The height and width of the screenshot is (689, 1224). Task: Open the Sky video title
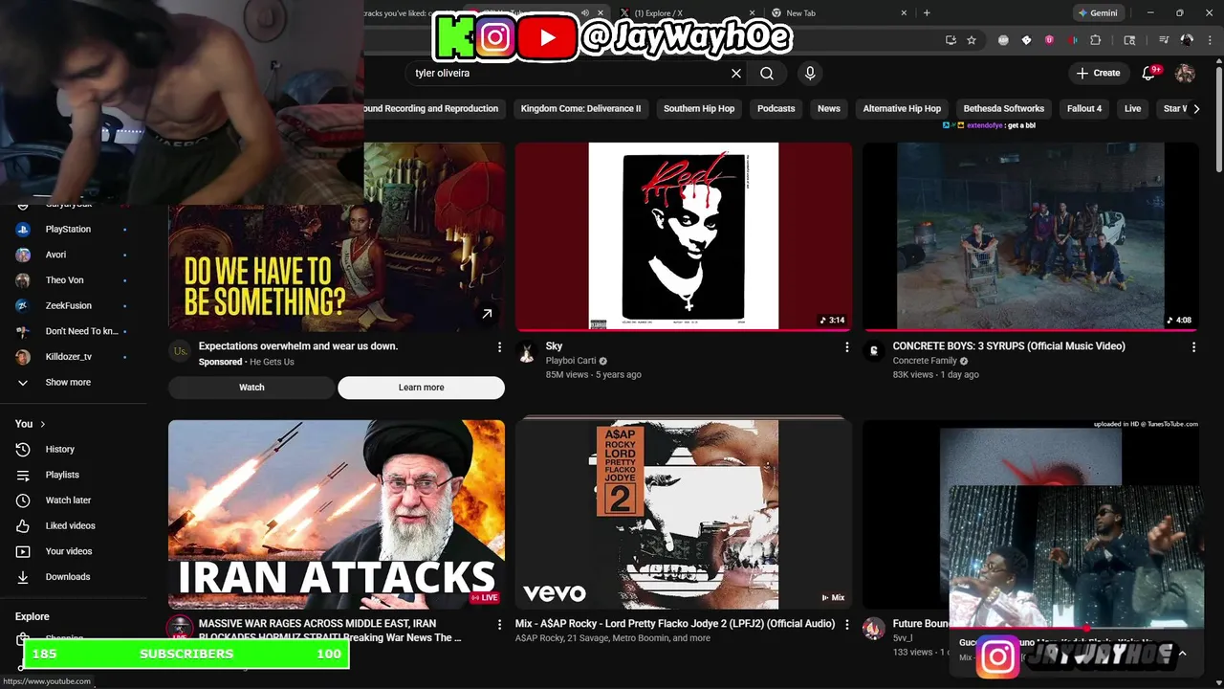(554, 346)
